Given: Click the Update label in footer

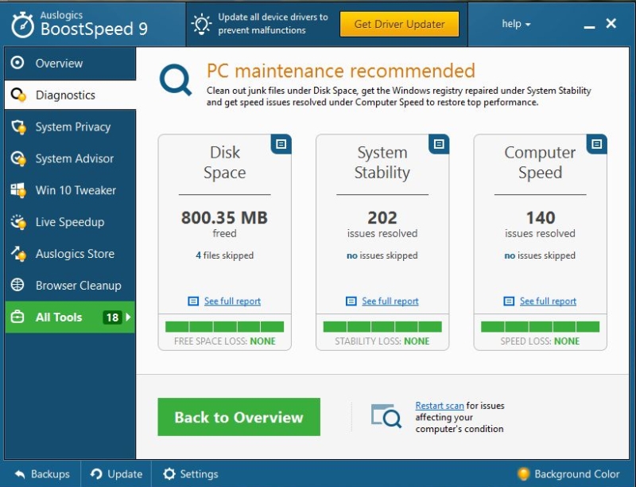Looking at the screenshot, I should 125,474.
